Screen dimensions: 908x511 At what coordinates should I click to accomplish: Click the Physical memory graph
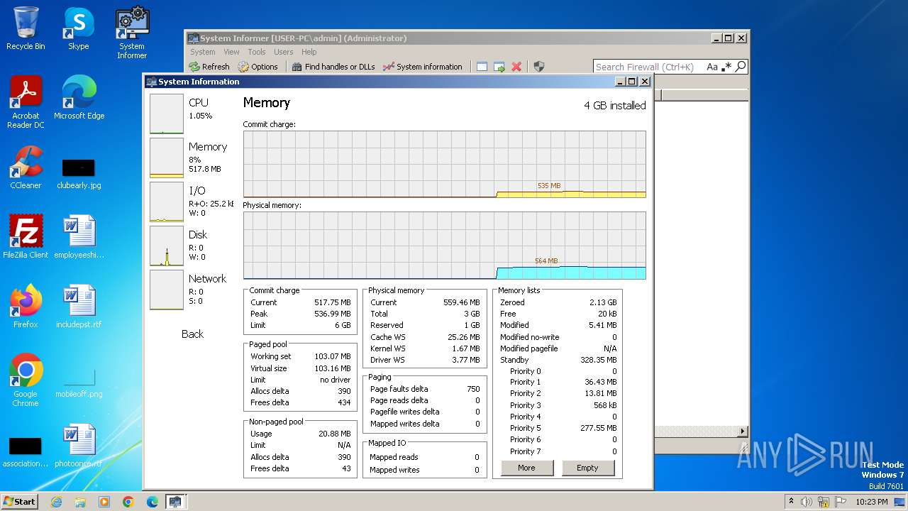[444, 245]
